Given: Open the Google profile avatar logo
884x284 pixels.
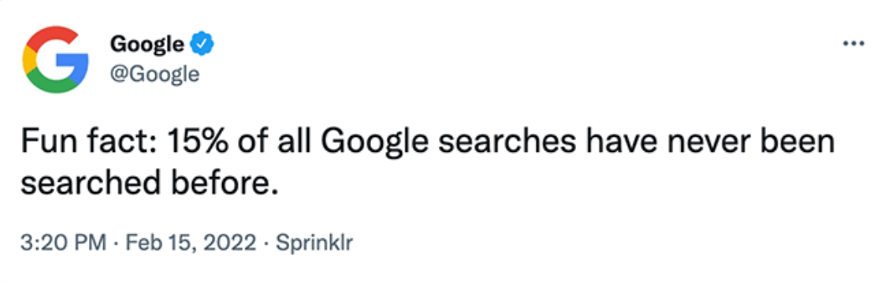Looking at the screenshot, I should tap(55, 60).
